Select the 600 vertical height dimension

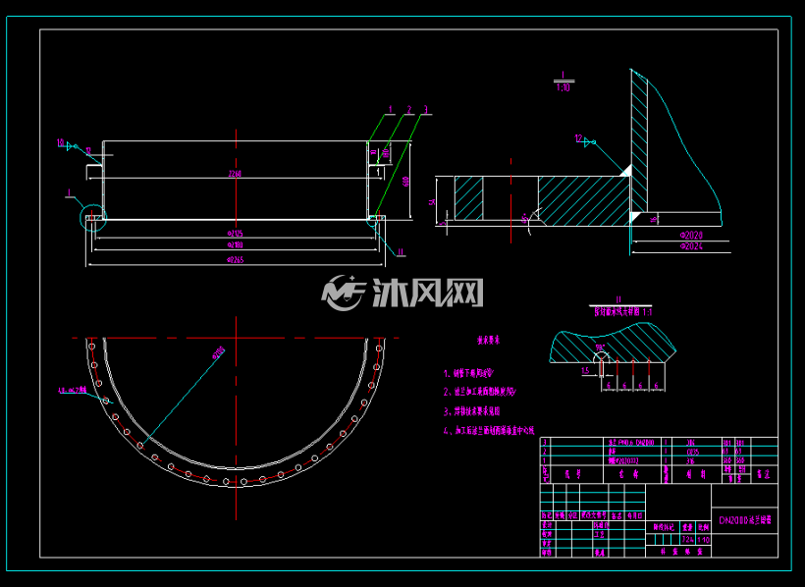coord(406,182)
